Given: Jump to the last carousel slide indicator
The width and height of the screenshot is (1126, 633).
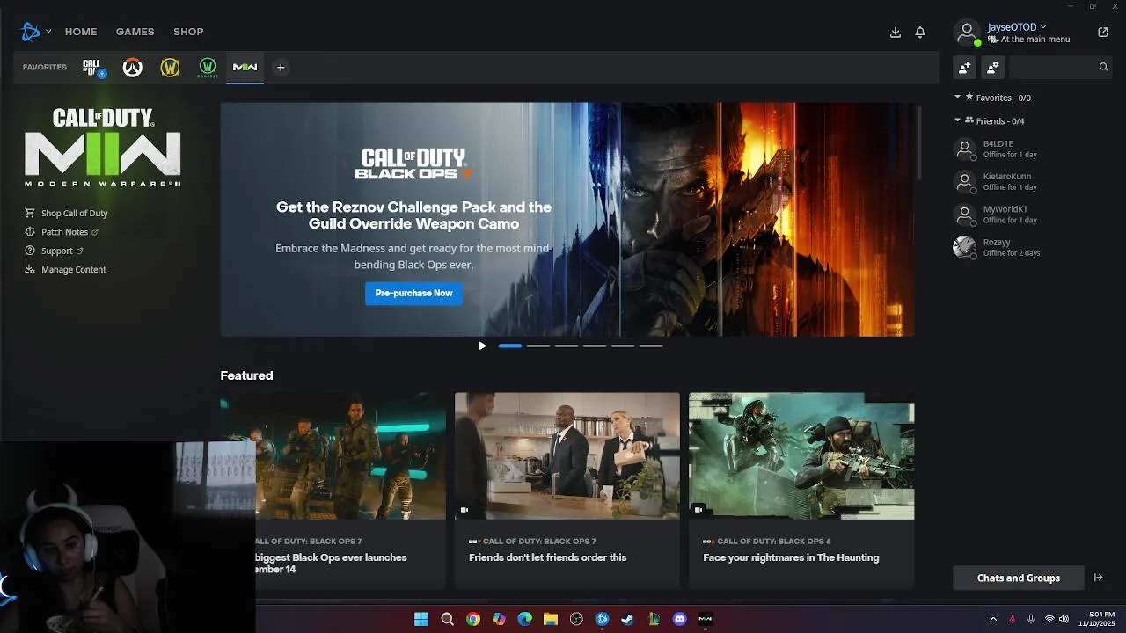Looking at the screenshot, I should pos(651,346).
